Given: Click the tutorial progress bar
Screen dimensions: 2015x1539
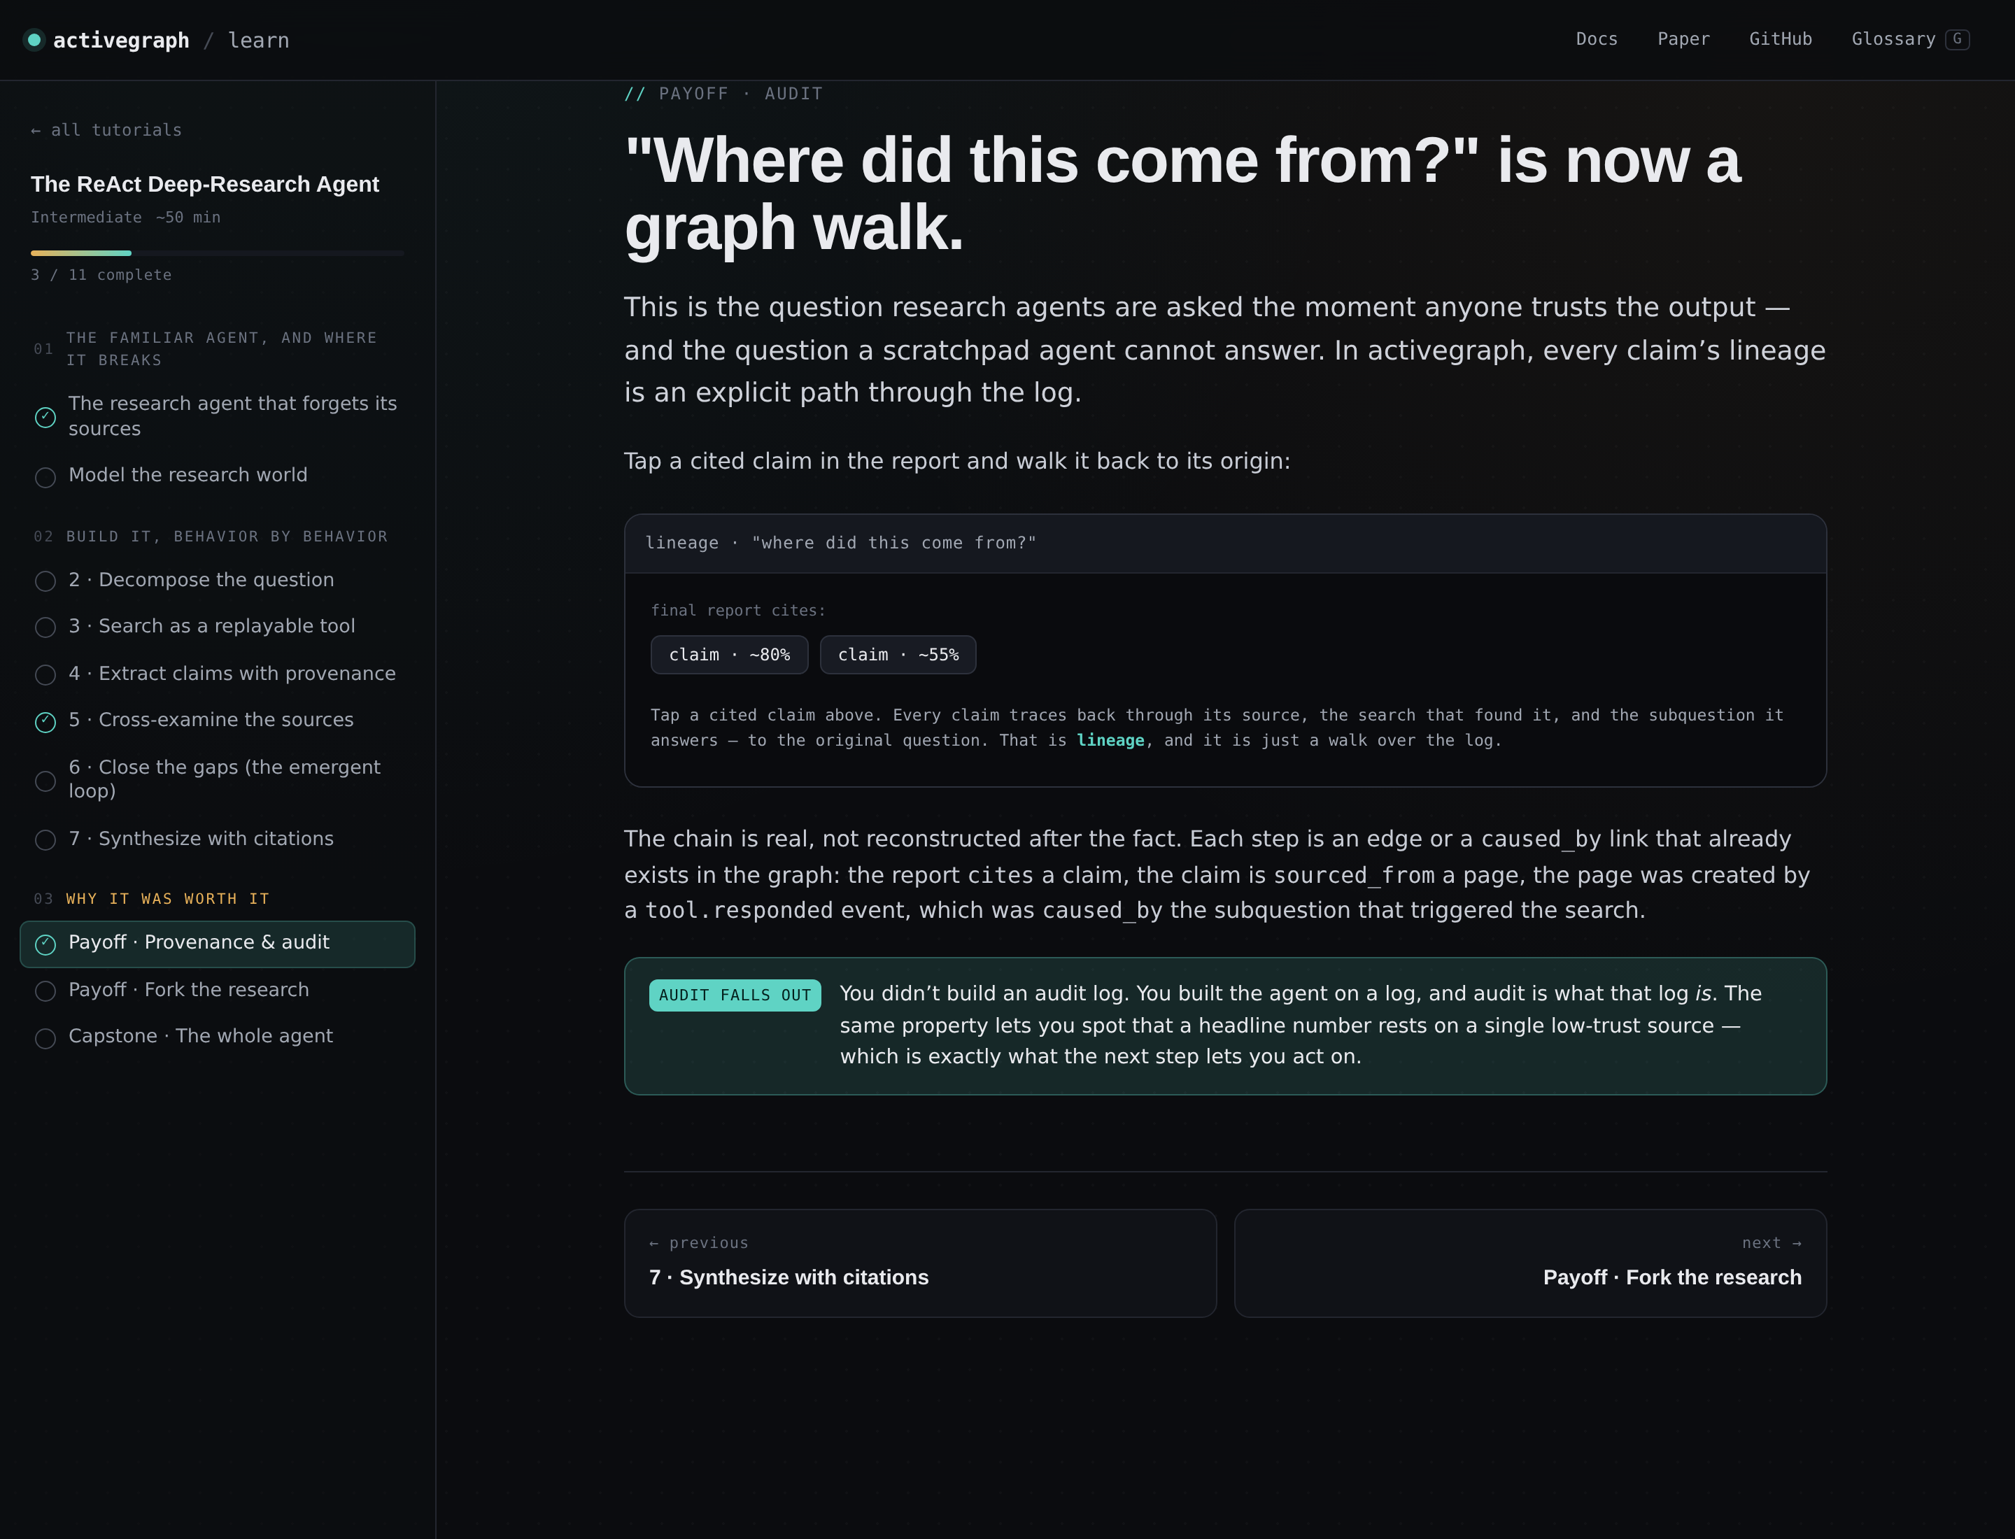Looking at the screenshot, I should tap(217, 253).
